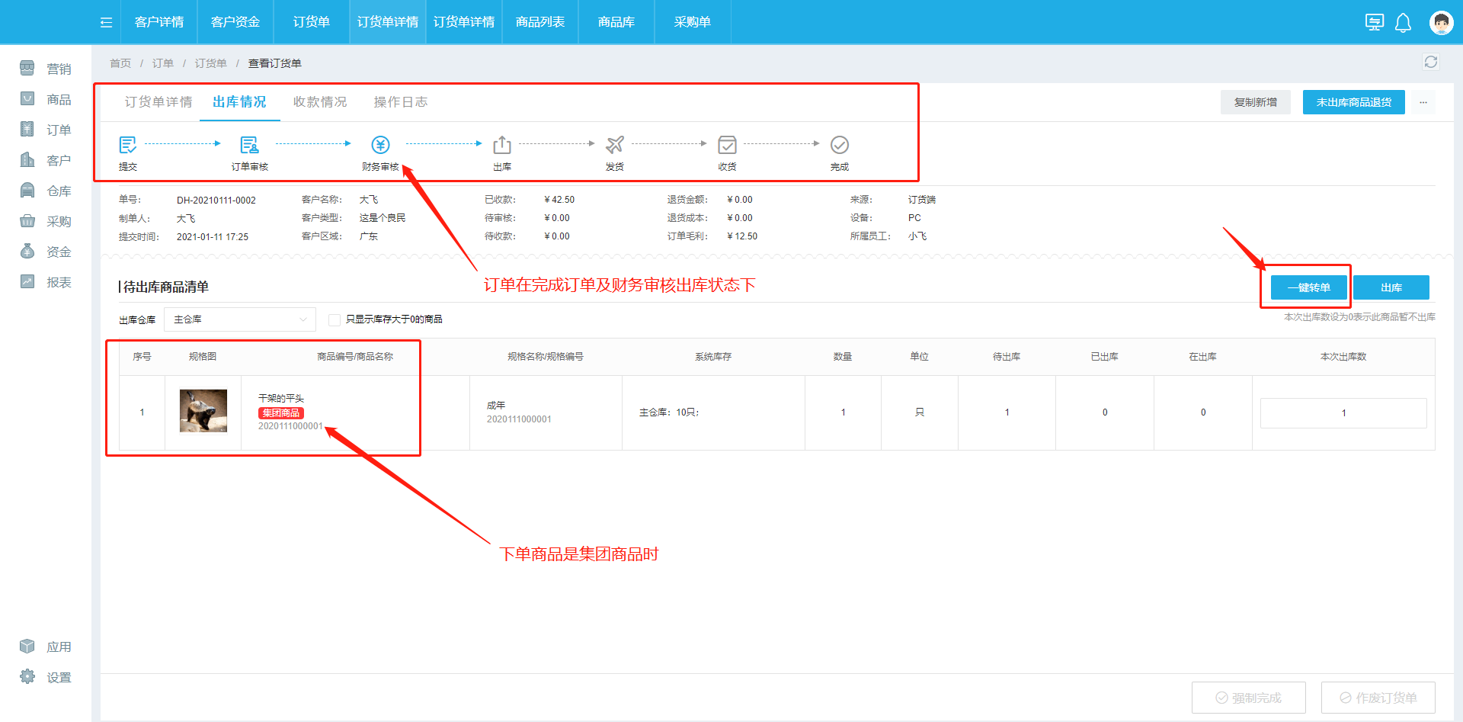The width and height of the screenshot is (1463, 722).
Task: Open the 商品库 top navigation tab
Action: pyautogui.click(x=616, y=22)
